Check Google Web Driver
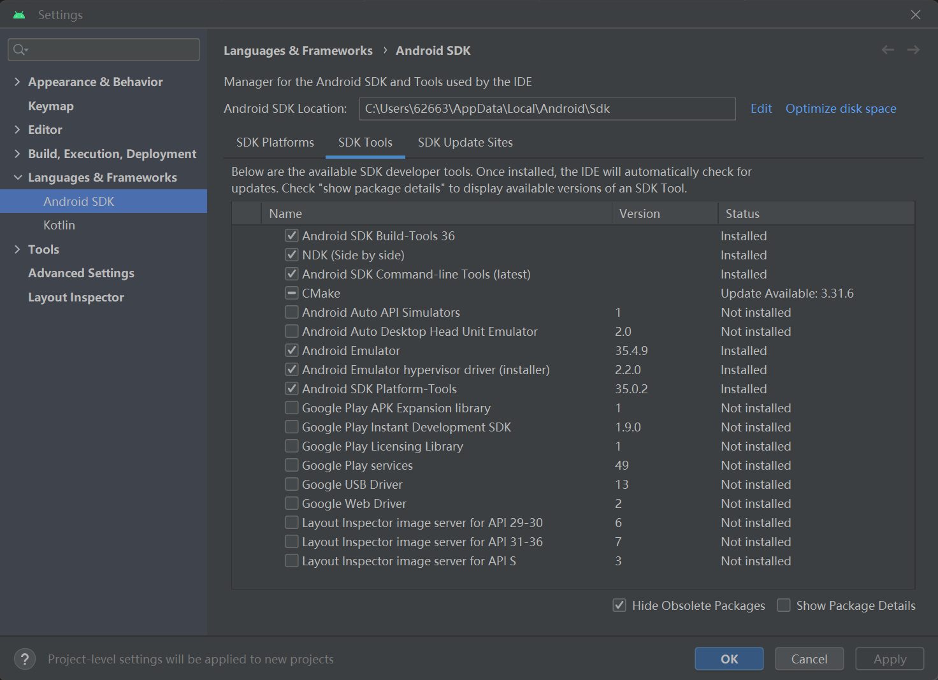This screenshot has height=680, width=938. (x=292, y=503)
